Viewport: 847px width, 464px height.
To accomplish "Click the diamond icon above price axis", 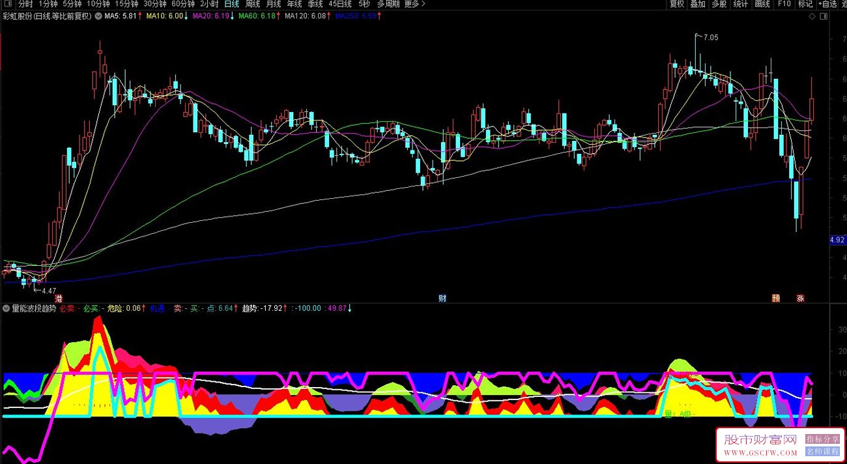I will 812,16.
